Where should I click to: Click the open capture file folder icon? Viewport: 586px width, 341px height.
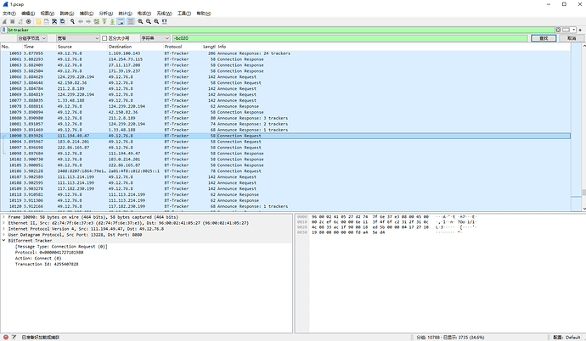(x=38, y=22)
